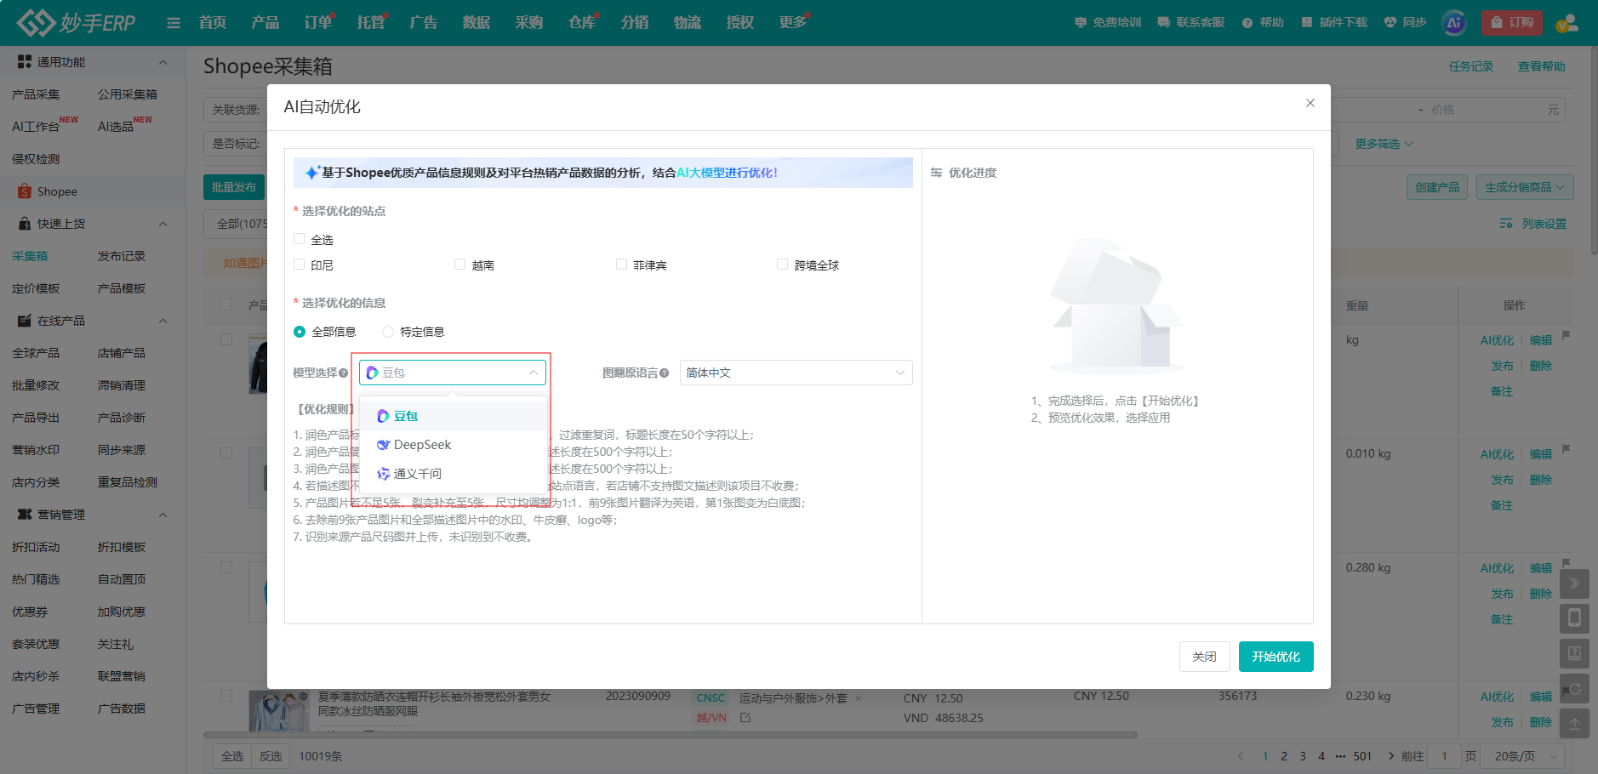The height and width of the screenshot is (774, 1598).
Task: Click the 前往 page number input
Action: (1444, 756)
